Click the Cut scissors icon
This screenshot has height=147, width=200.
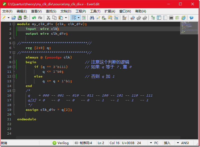tap(48, 18)
